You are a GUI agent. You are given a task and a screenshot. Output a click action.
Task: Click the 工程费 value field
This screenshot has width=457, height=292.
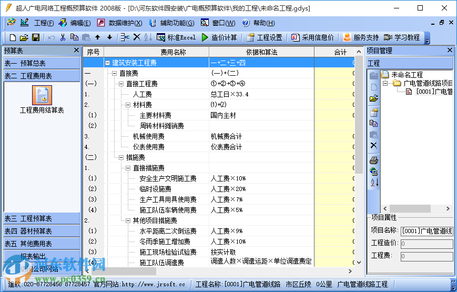coord(426,256)
